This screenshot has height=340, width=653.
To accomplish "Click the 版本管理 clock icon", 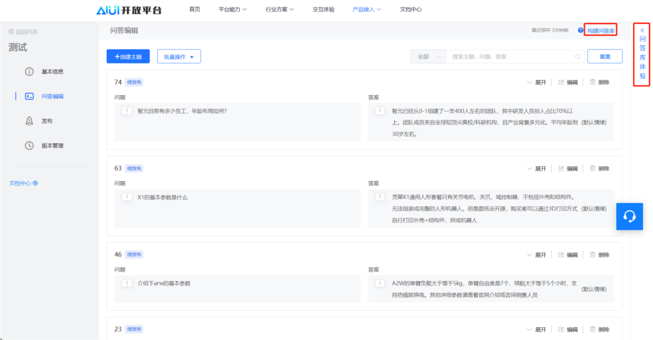I will 29,146.
